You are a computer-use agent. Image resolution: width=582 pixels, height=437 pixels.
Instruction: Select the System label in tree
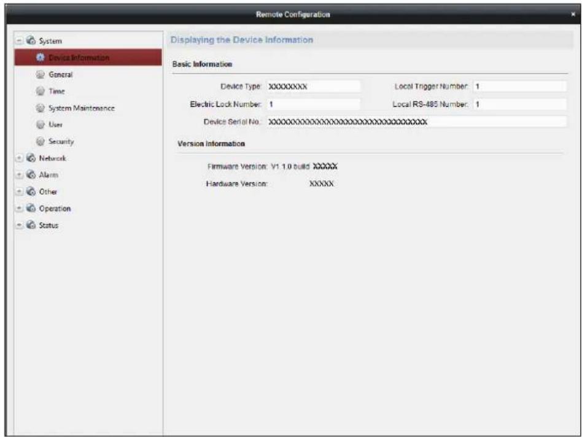[x=50, y=41]
